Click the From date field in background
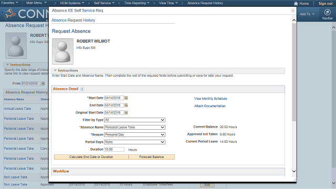336x189 pixels. [31, 83]
